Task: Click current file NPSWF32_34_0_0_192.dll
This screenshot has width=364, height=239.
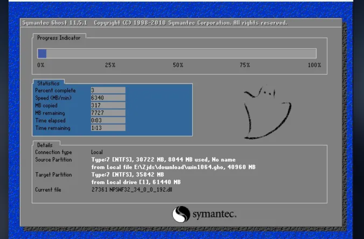Action: tap(132, 190)
